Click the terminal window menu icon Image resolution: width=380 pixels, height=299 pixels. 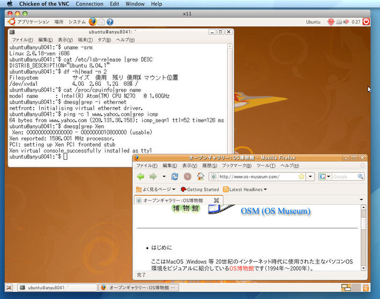tap(12, 32)
